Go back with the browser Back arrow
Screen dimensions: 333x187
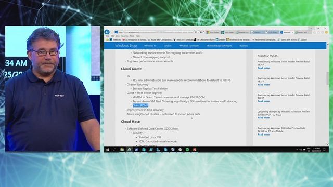(x=107, y=32)
